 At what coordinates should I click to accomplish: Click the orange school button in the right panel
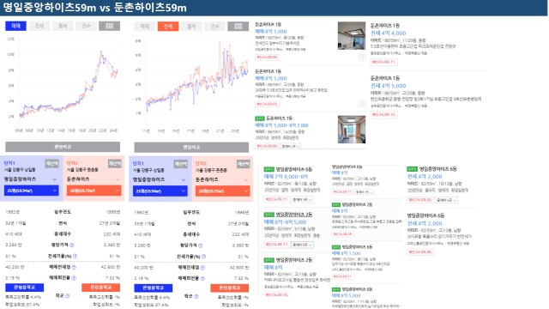(230, 288)
